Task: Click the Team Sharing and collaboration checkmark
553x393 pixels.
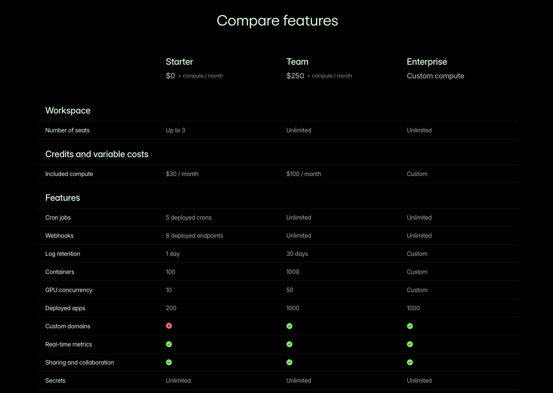Action: 289,362
